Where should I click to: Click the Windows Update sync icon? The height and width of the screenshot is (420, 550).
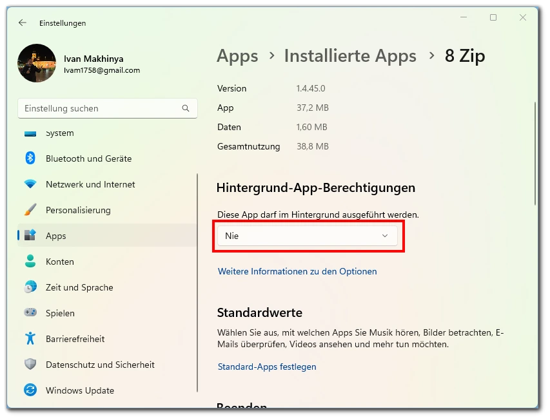pyautogui.click(x=30, y=390)
